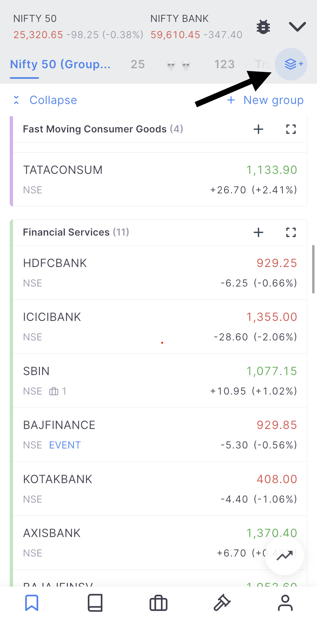
Task: Tap the bug report icon
Action: pos(263,27)
